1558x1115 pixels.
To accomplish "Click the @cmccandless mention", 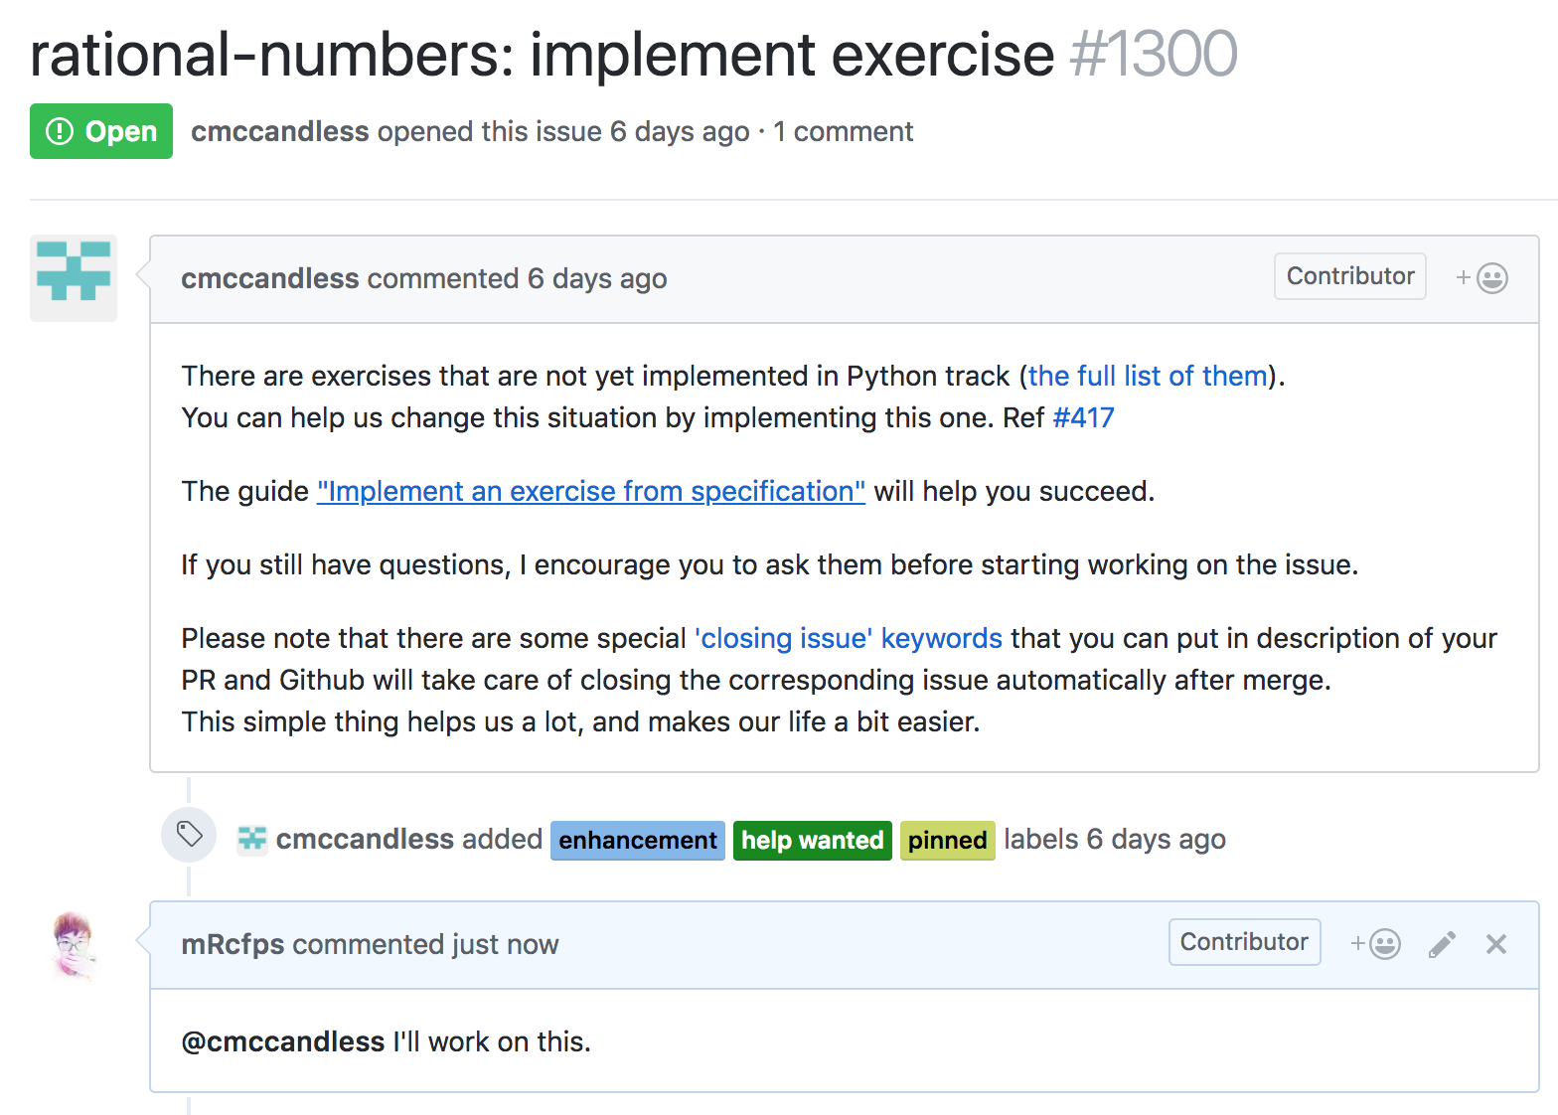I will [x=283, y=1041].
